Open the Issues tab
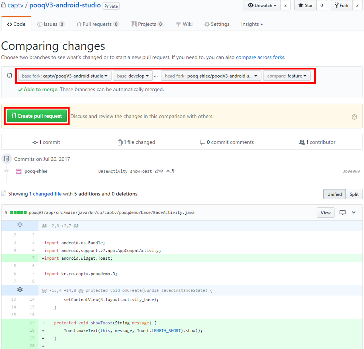Image resolution: width=364 pixels, height=349 pixels. coord(51,24)
